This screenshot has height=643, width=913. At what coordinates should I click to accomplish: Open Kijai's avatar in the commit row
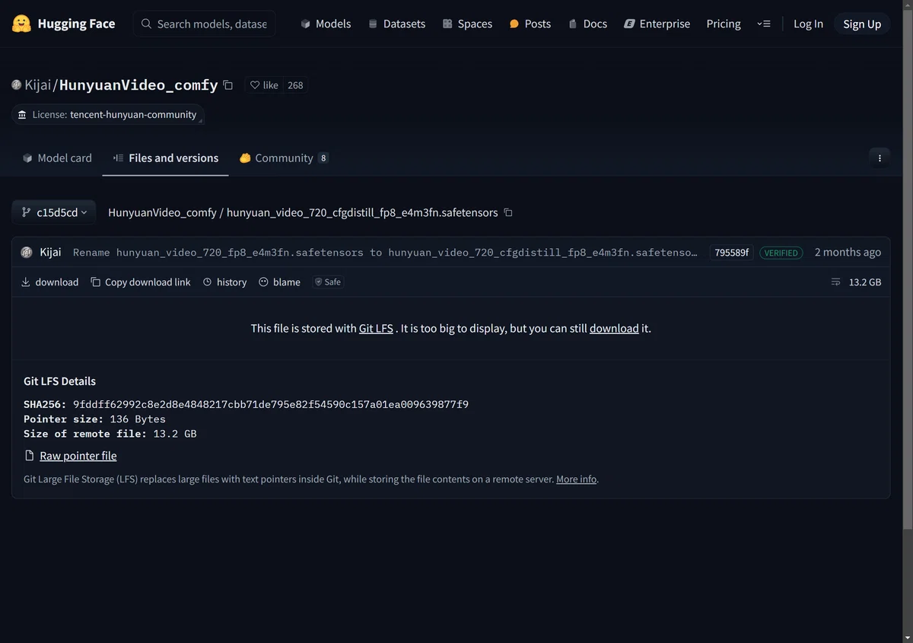[27, 253]
